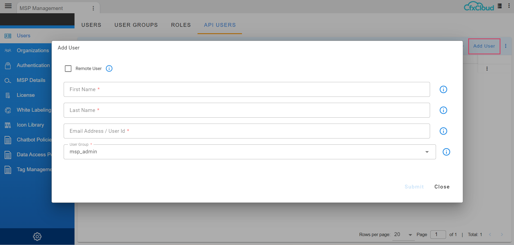Click info icon next to Remote User

point(109,68)
